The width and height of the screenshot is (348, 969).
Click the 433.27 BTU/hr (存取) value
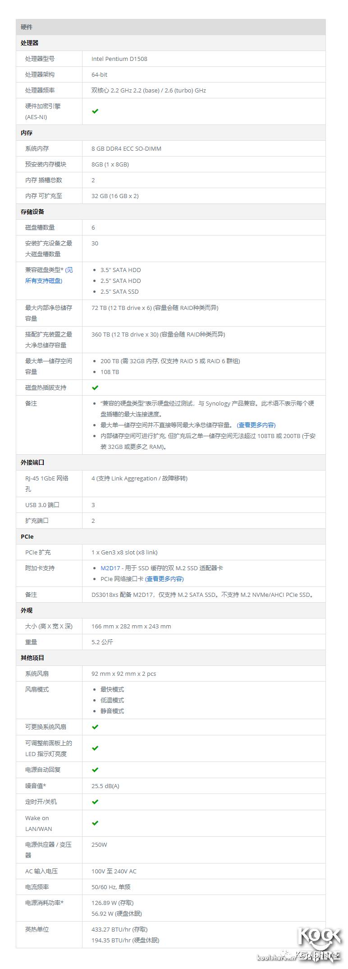[x=119, y=929]
